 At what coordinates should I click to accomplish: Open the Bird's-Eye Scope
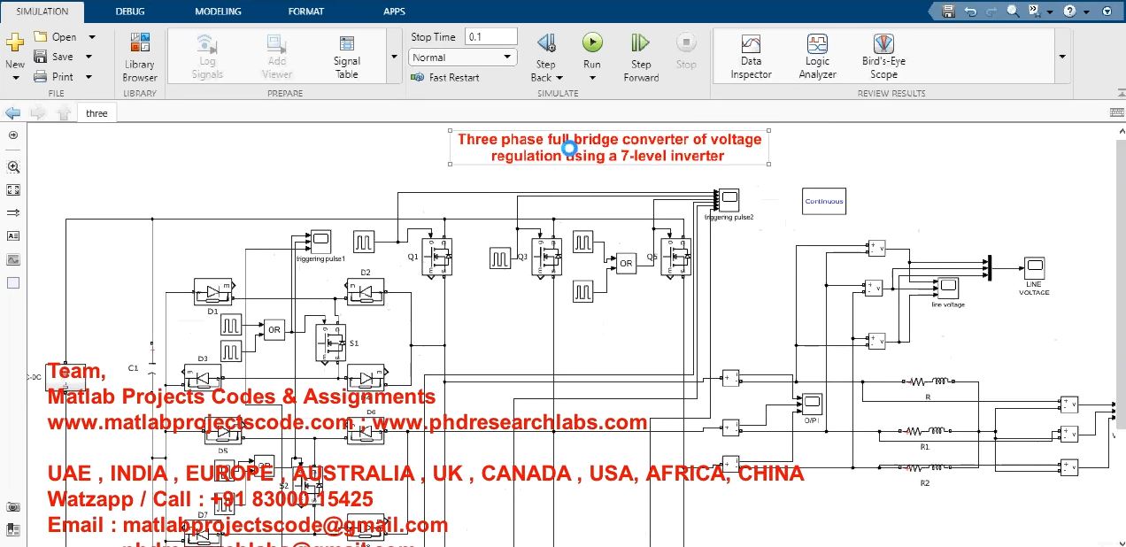[883, 57]
